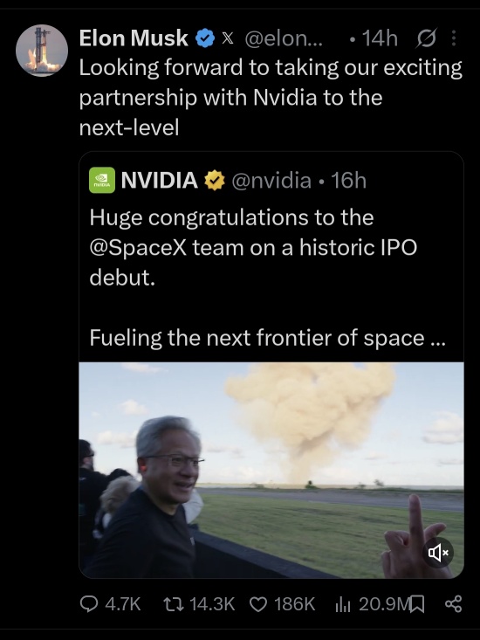
Task: Share the post via share icon
Action: (x=453, y=604)
